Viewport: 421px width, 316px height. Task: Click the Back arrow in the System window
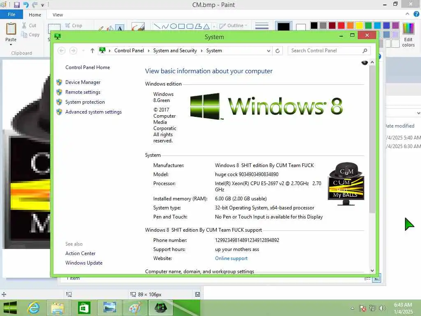coord(62,51)
